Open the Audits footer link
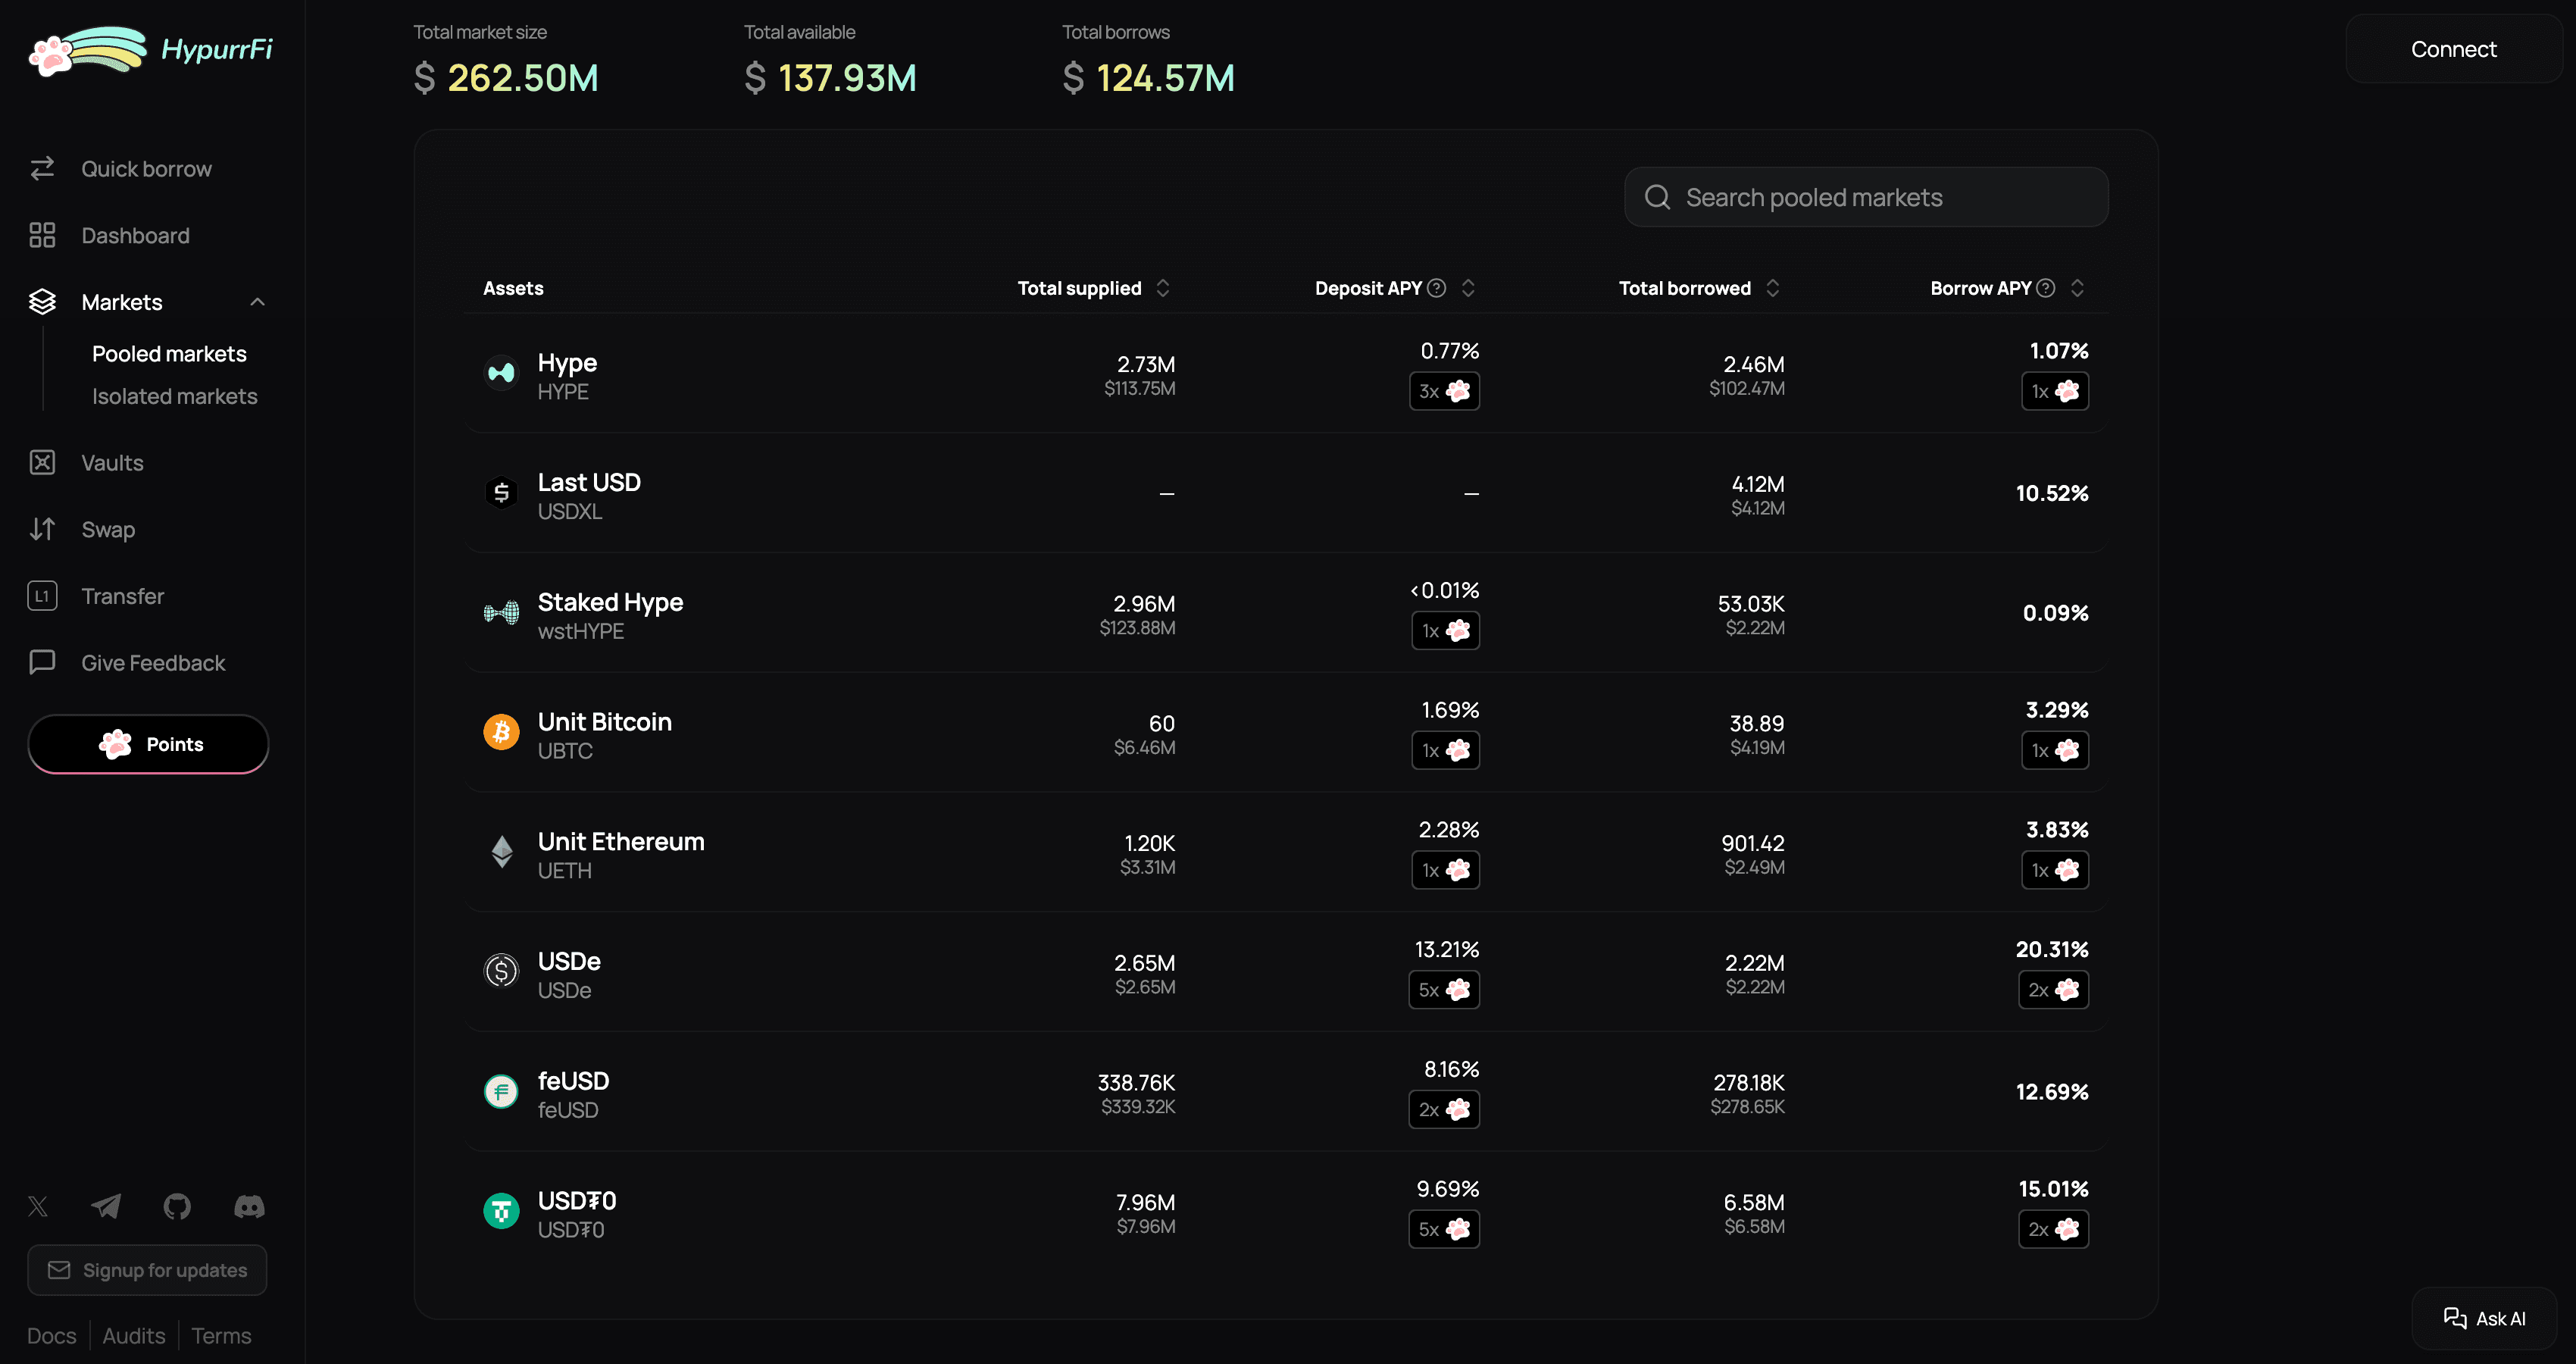The image size is (2576, 1364). pos(134,1336)
